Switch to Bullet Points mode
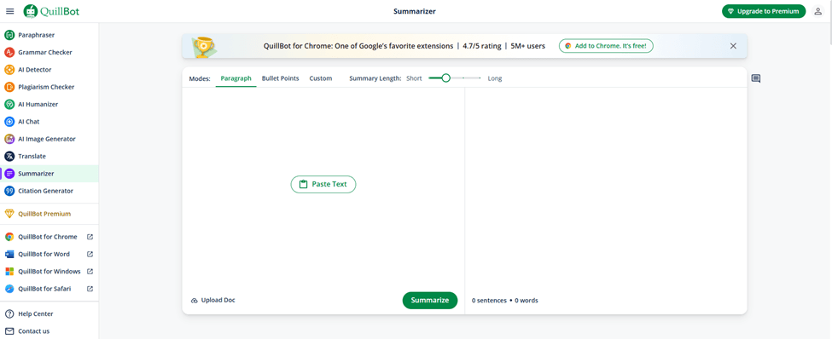 pyautogui.click(x=280, y=78)
